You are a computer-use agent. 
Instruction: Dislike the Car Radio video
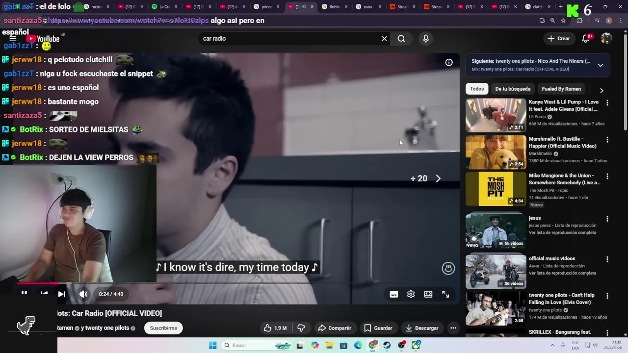point(301,328)
